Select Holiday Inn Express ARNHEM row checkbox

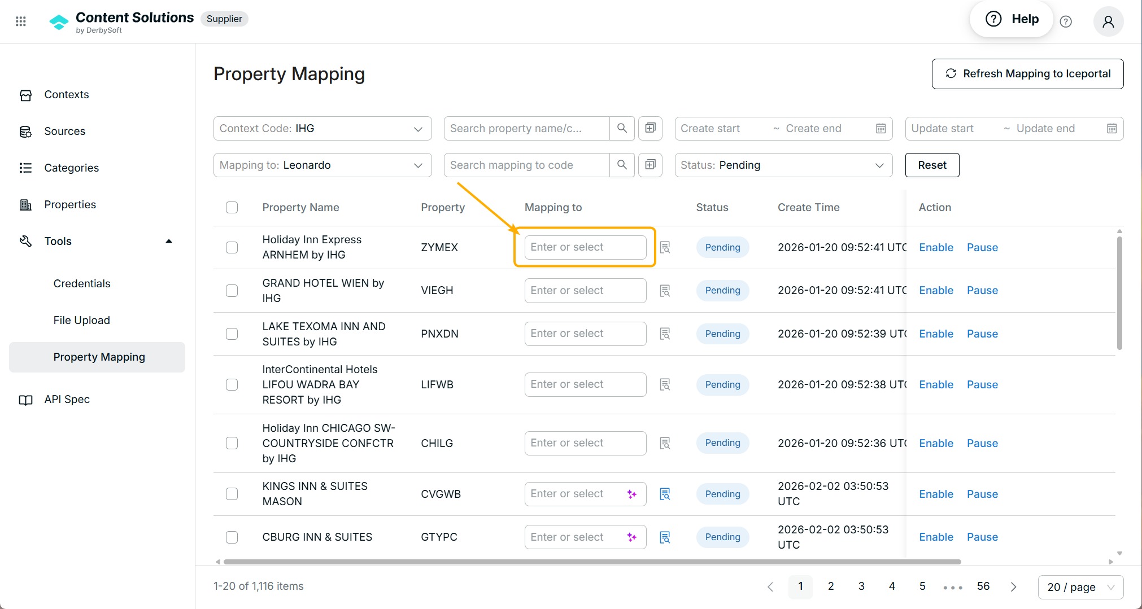(232, 247)
